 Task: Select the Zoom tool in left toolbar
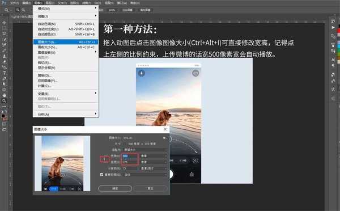(x=4, y=101)
